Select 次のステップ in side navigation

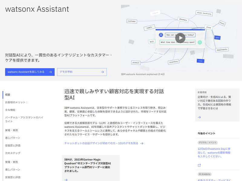tap(13, 153)
